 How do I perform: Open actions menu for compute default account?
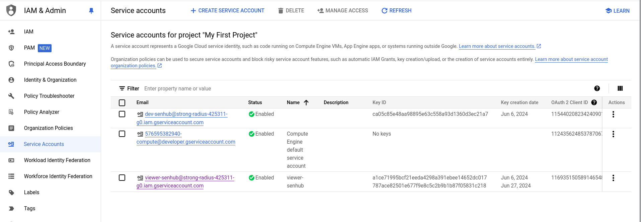(x=613, y=134)
